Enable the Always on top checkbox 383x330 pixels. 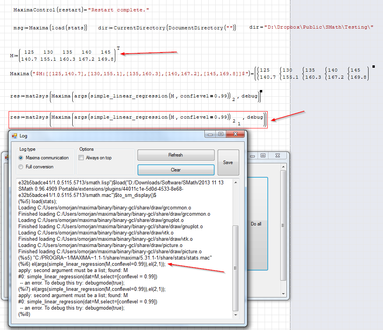tap(81, 158)
